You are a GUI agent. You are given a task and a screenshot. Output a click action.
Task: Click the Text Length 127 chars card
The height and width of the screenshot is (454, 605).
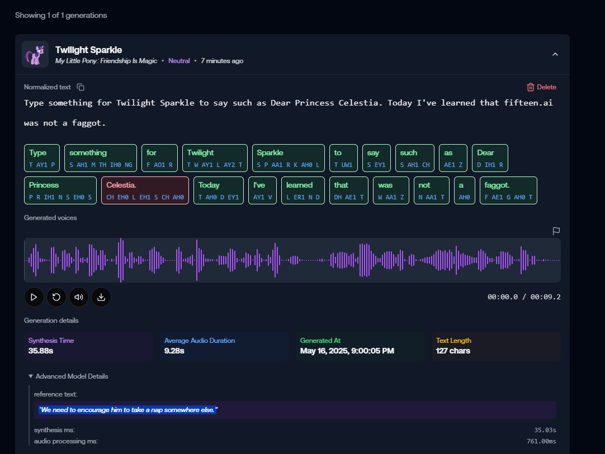pos(496,346)
